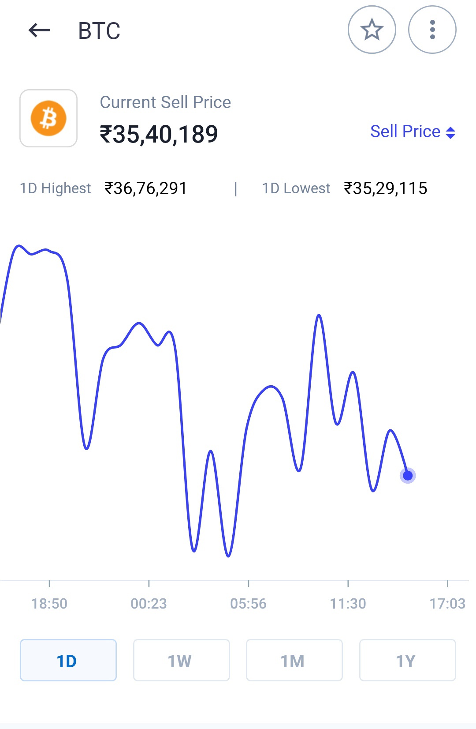The width and height of the screenshot is (476, 729).
Task: Switch chart to 1Y range
Action: coord(408,660)
